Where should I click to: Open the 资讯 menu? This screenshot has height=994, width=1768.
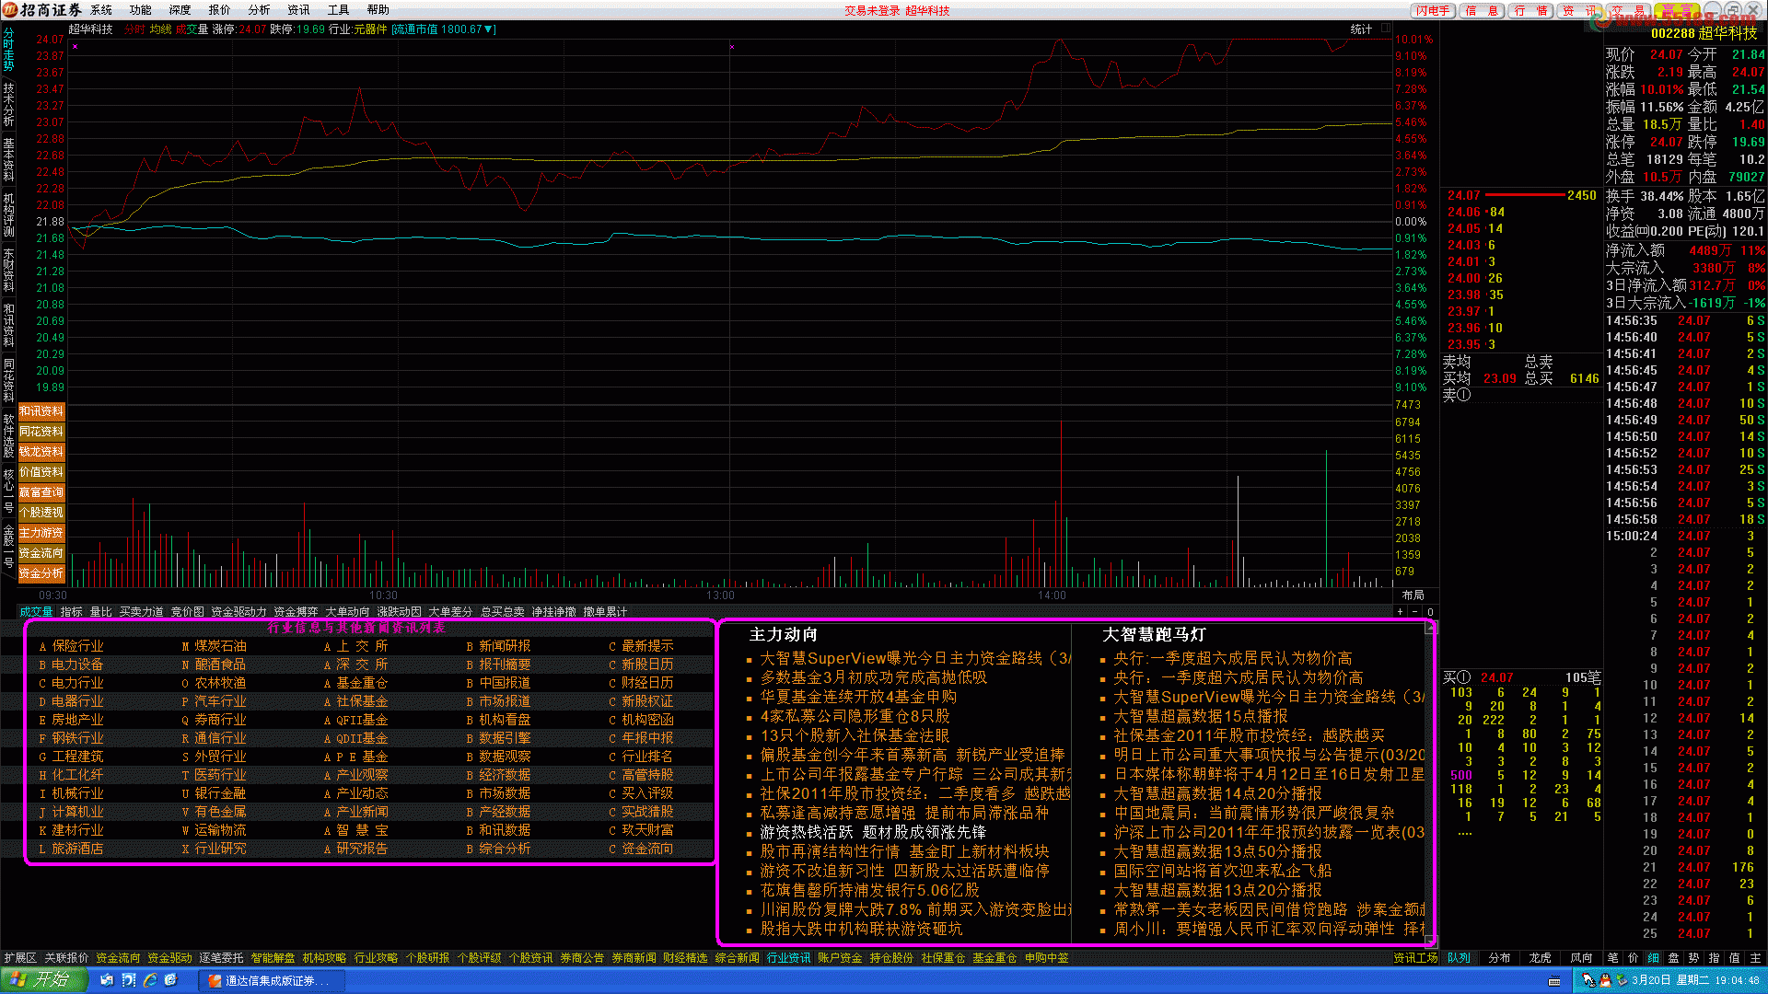pyautogui.click(x=299, y=9)
